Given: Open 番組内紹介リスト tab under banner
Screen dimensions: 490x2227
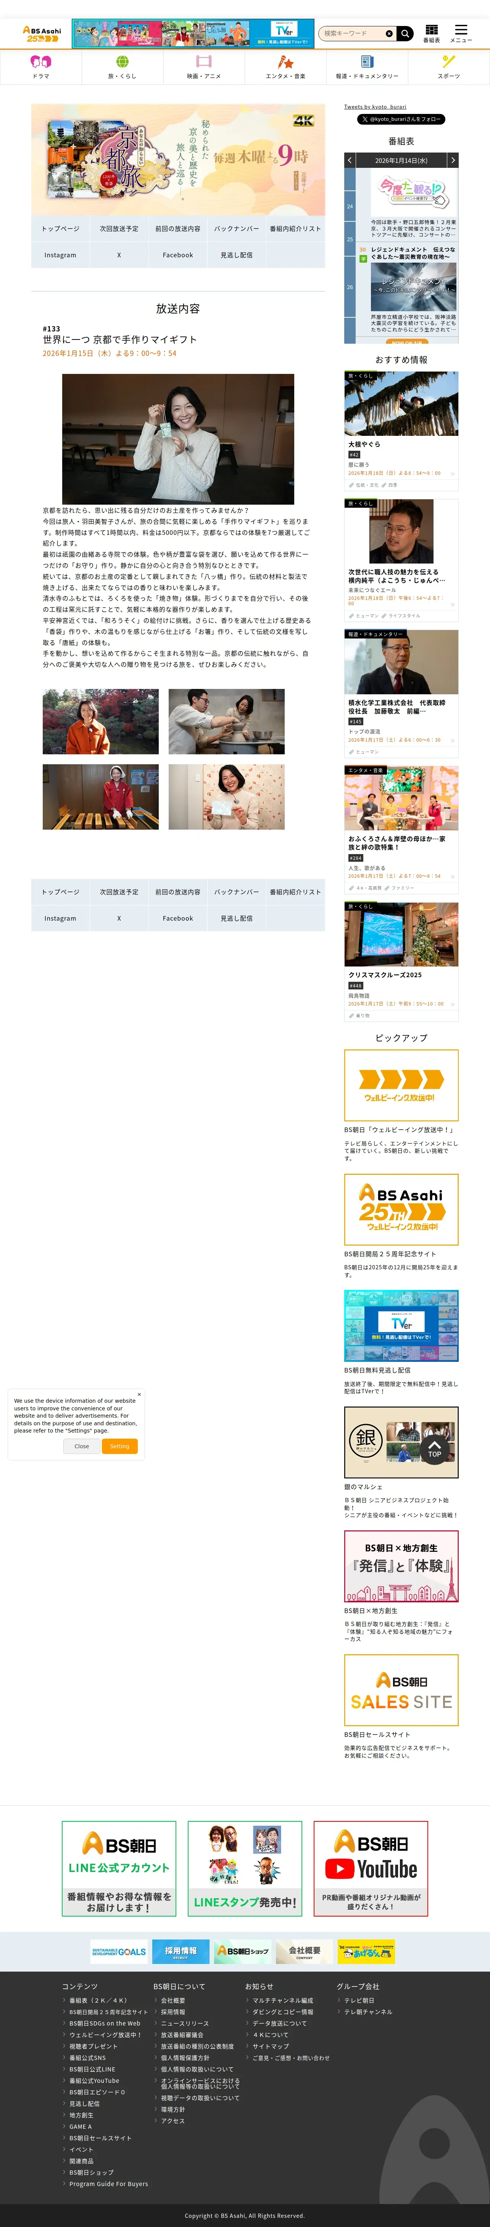Looking at the screenshot, I should tap(295, 229).
